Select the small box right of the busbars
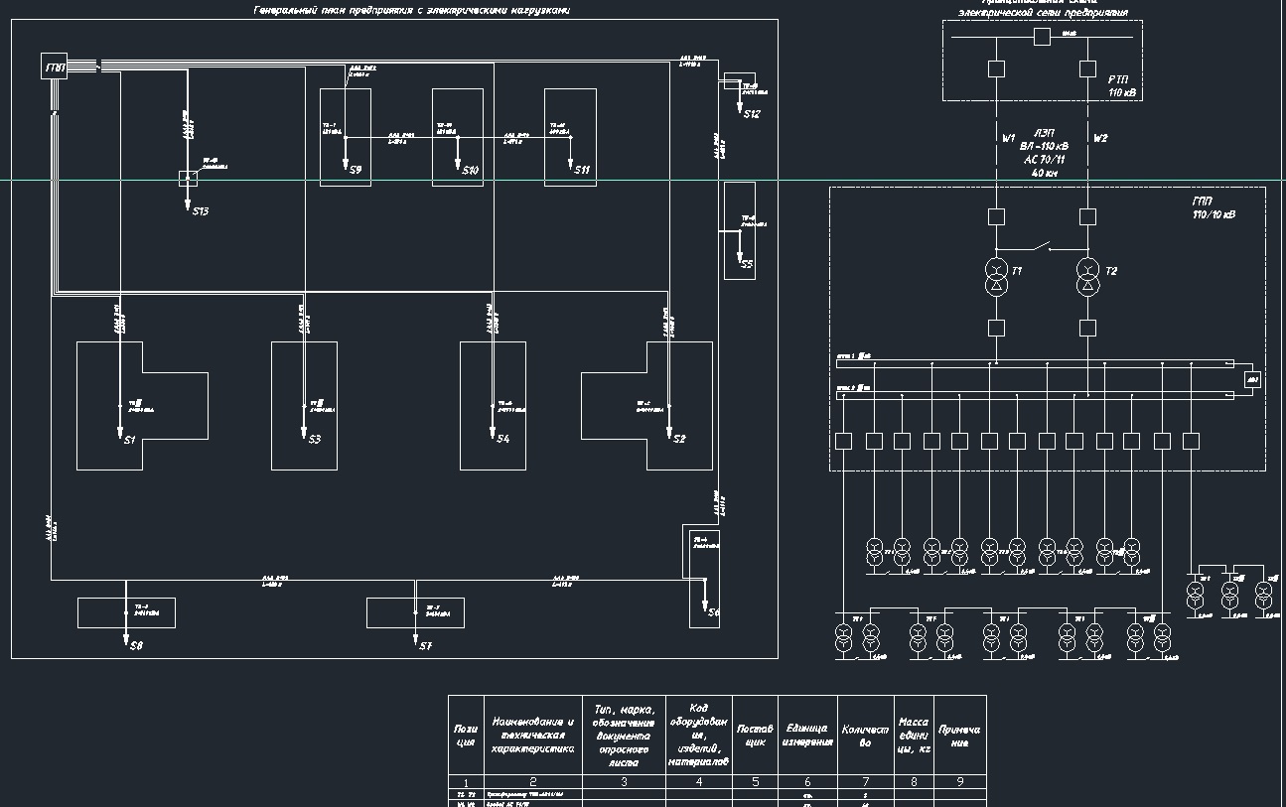 click(1253, 379)
